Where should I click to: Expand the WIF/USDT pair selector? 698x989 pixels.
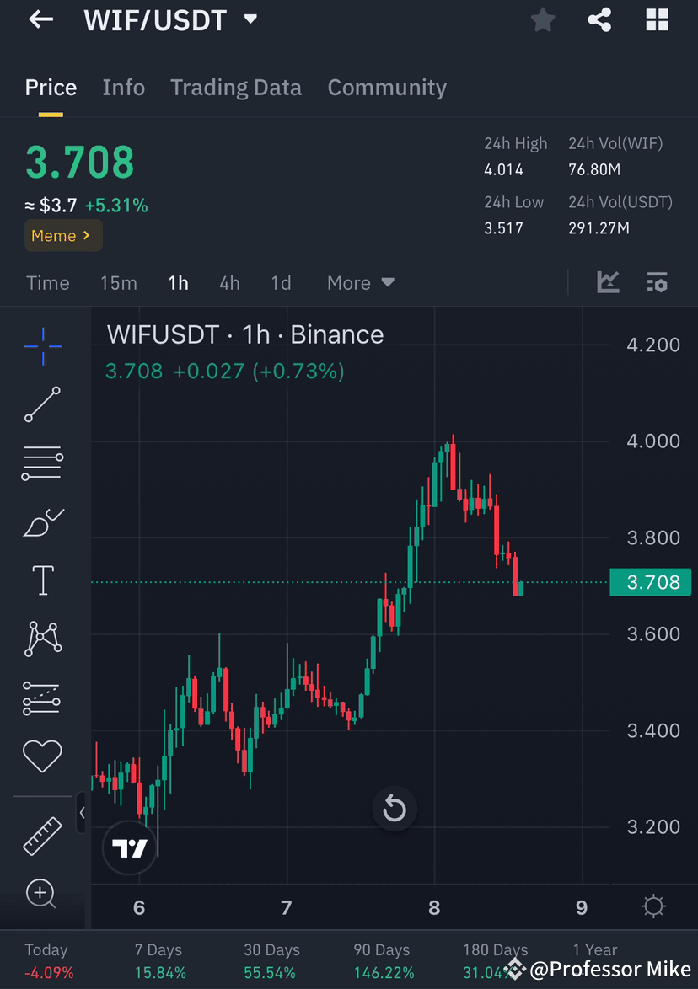coord(250,19)
